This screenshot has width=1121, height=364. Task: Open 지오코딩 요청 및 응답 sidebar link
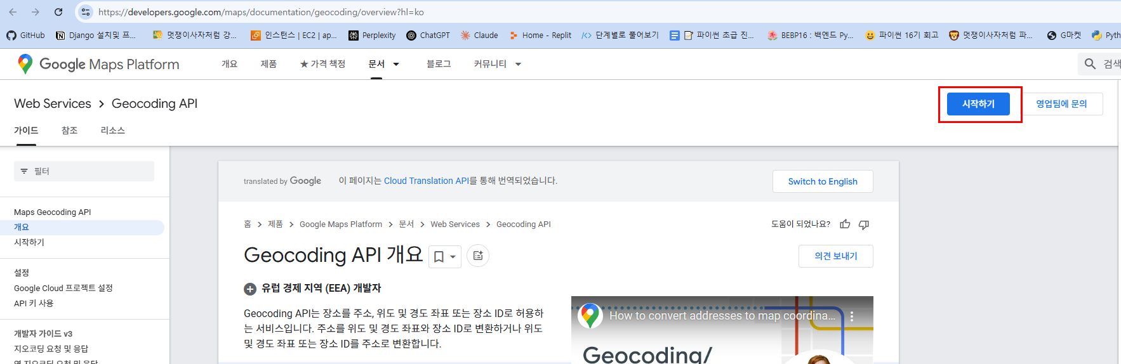[x=51, y=349]
